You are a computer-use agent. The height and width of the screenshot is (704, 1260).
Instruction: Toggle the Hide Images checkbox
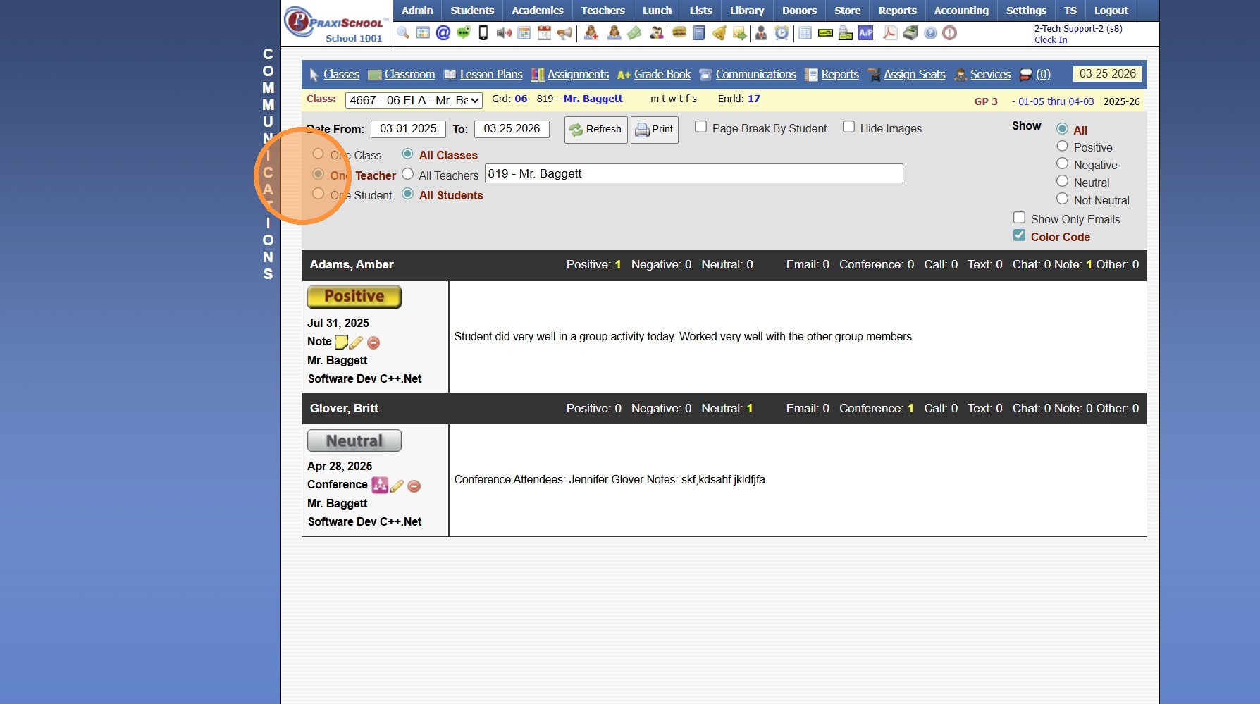(849, 127)
